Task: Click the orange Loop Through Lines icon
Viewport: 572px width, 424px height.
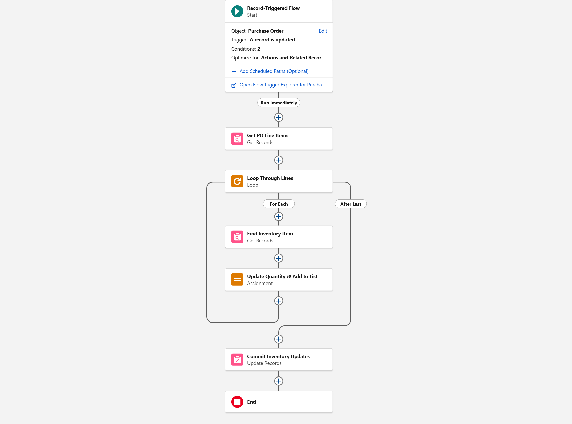Action: (x=237, y=181)
